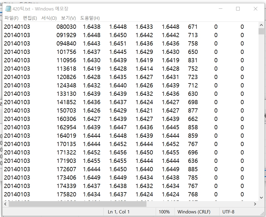This screenshot has width=266, height=217.
Task: Click the 100% zoom level in status bar
Action: click(x=164, y=212)
